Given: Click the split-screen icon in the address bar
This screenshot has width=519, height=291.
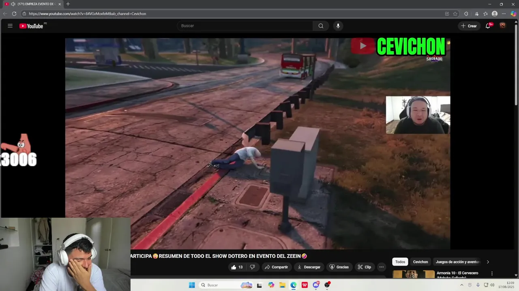Looking at the screenshot, I should click(447, 14).
